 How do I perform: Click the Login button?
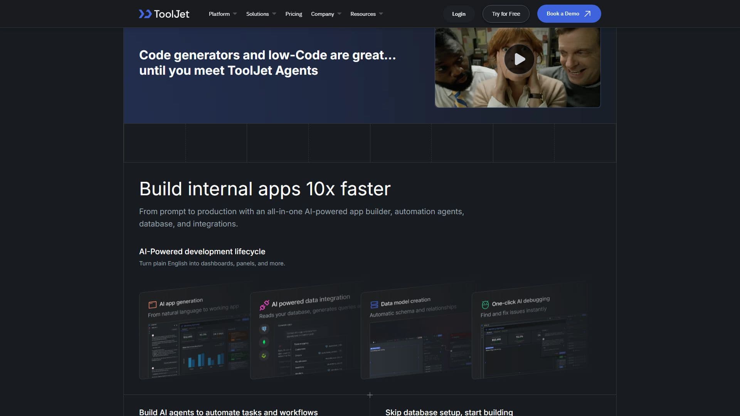(x=459, y=14)
